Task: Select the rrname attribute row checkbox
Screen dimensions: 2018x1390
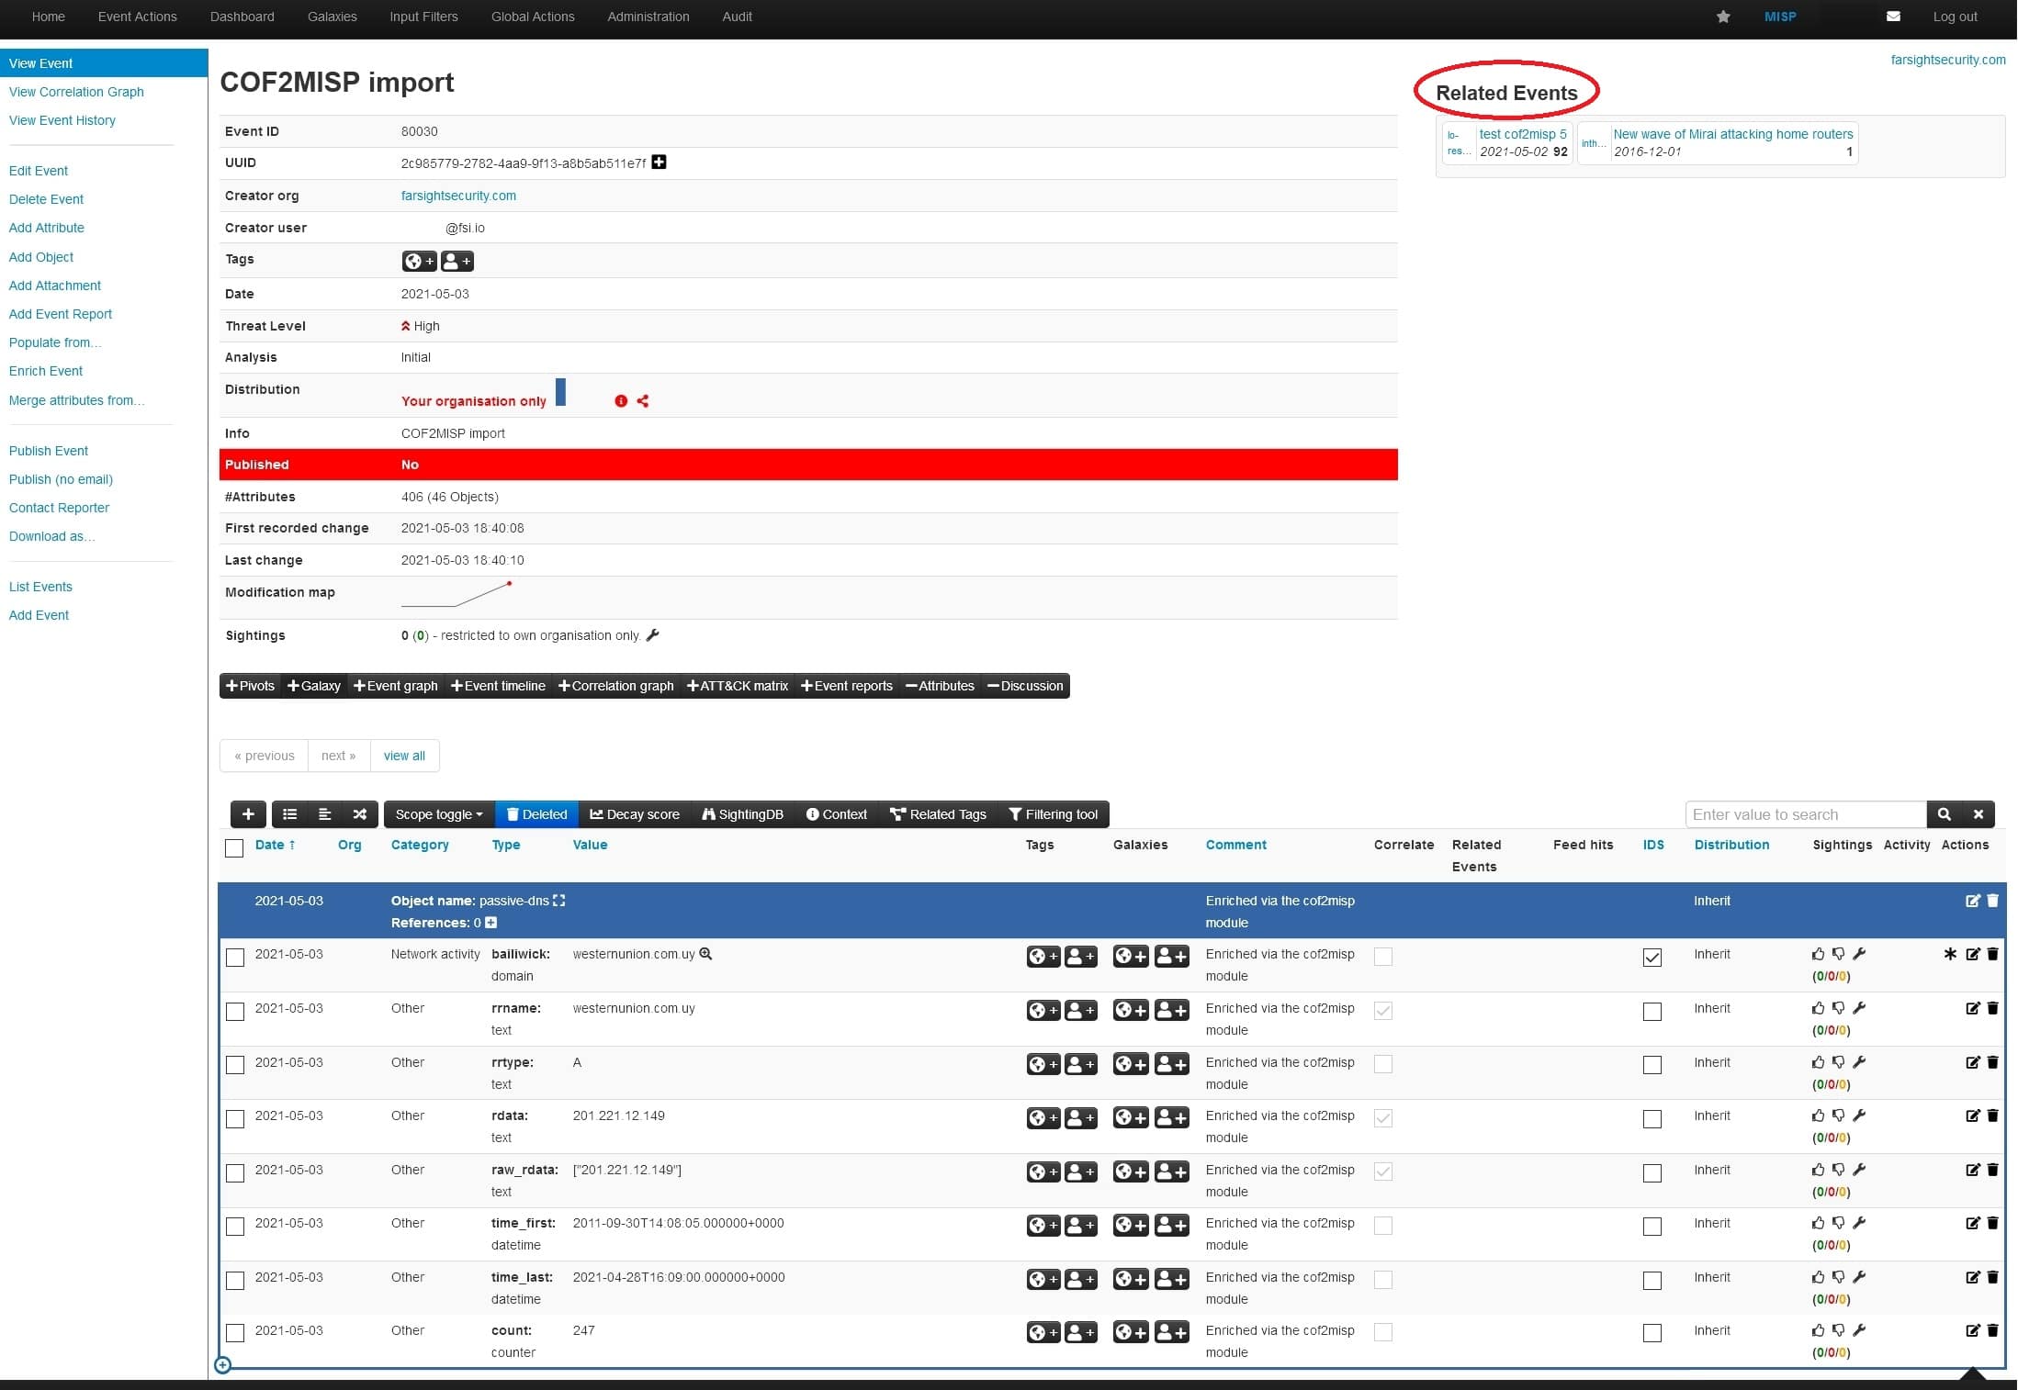Action: pyautogui.click(x=235, y=1012)
